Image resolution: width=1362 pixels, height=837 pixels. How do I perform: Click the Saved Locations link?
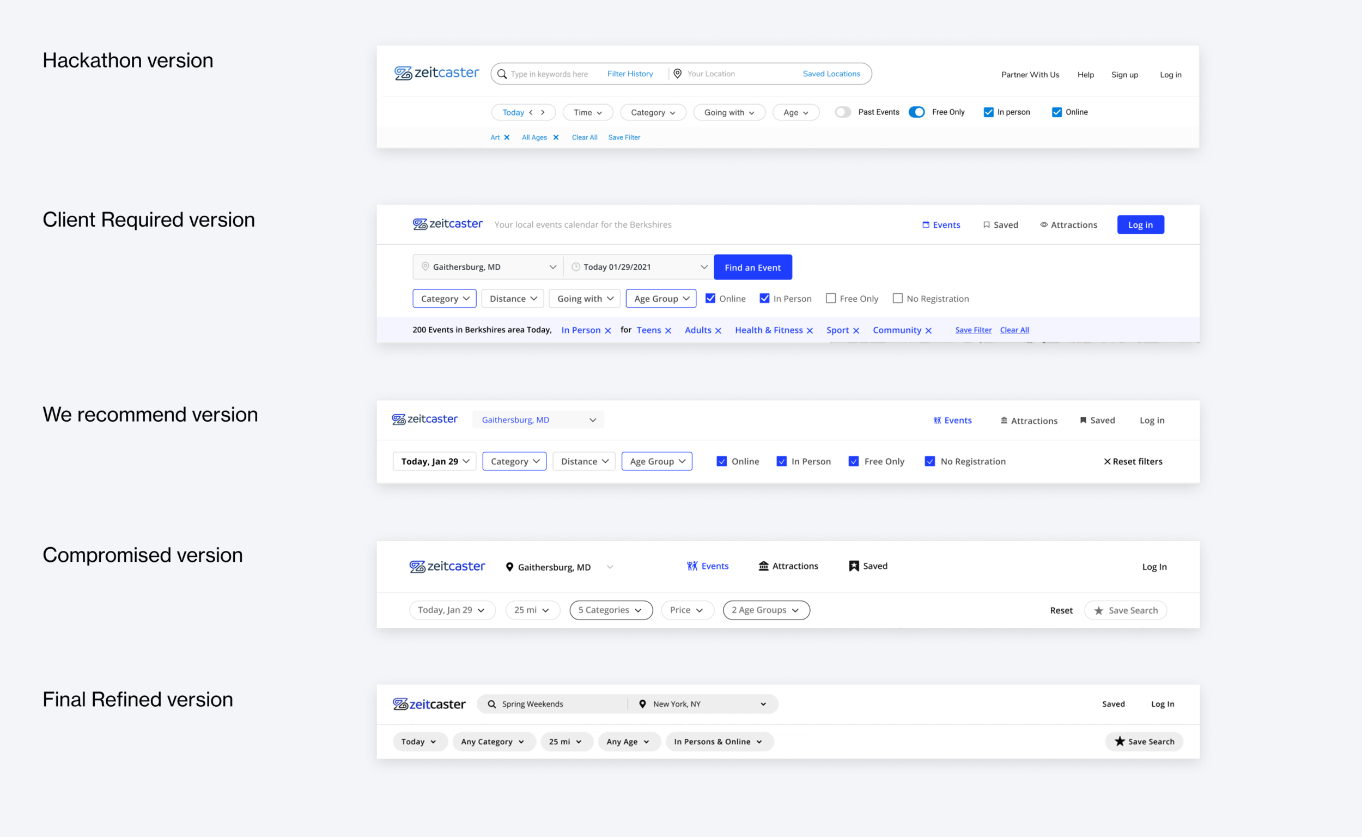831,74
